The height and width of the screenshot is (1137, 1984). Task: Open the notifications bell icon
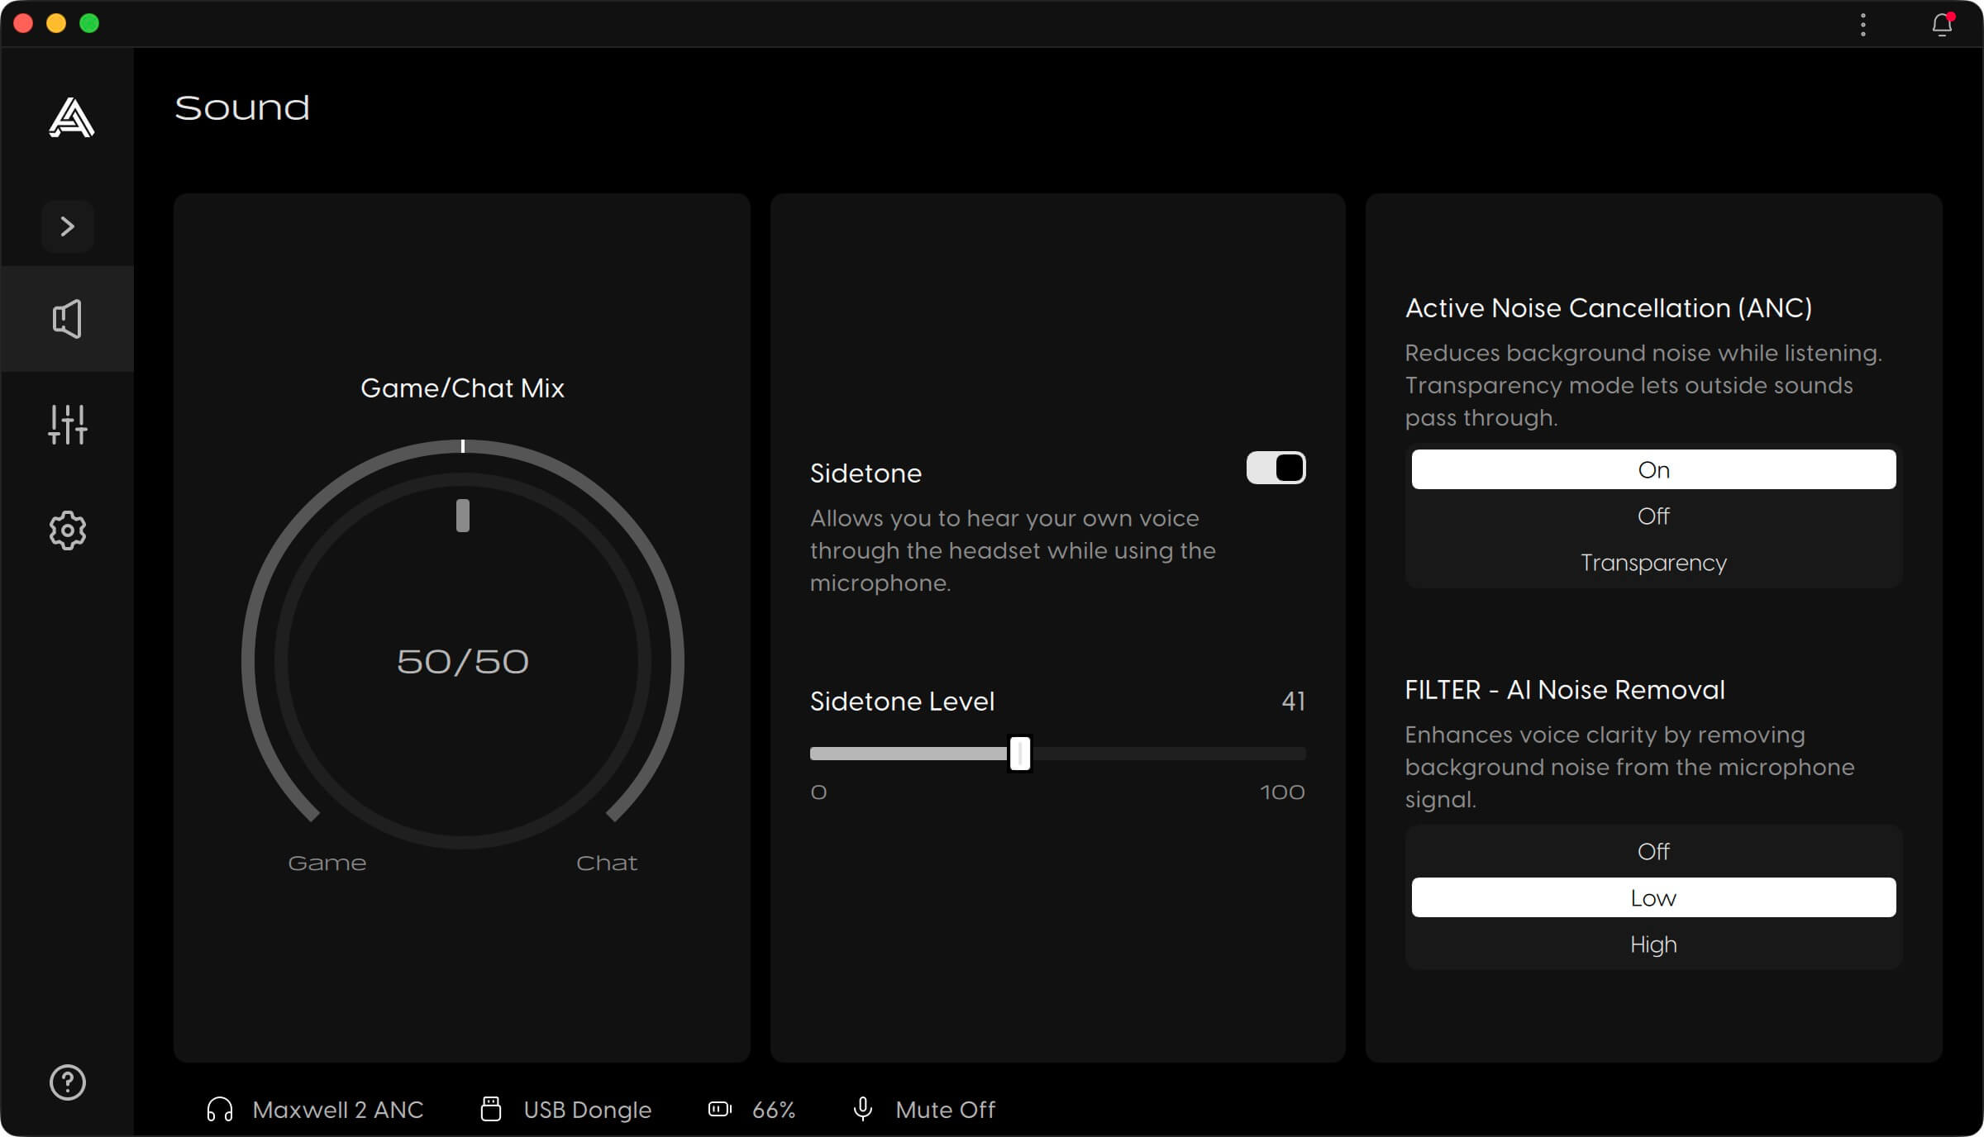1942,24
